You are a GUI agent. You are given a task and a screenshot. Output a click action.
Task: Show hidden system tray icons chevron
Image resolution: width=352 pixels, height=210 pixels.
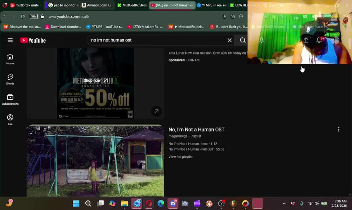[x=284, y=204]
